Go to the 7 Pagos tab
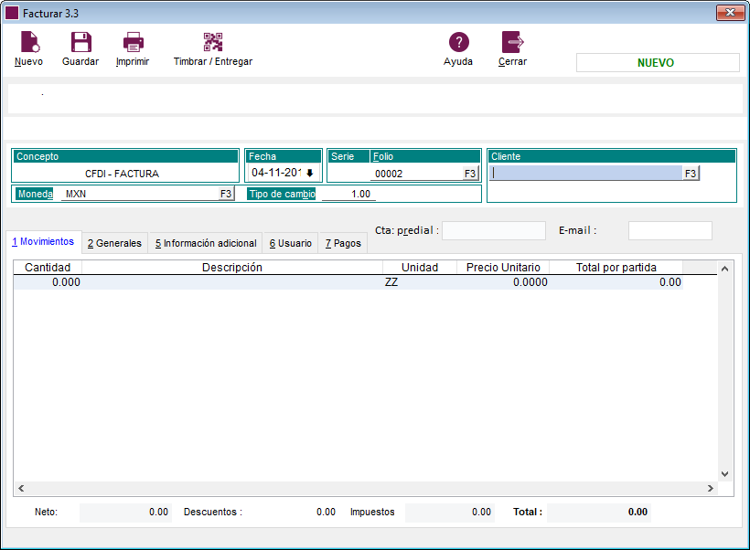Viewport: 750px width, 550px height. (343, 243)
